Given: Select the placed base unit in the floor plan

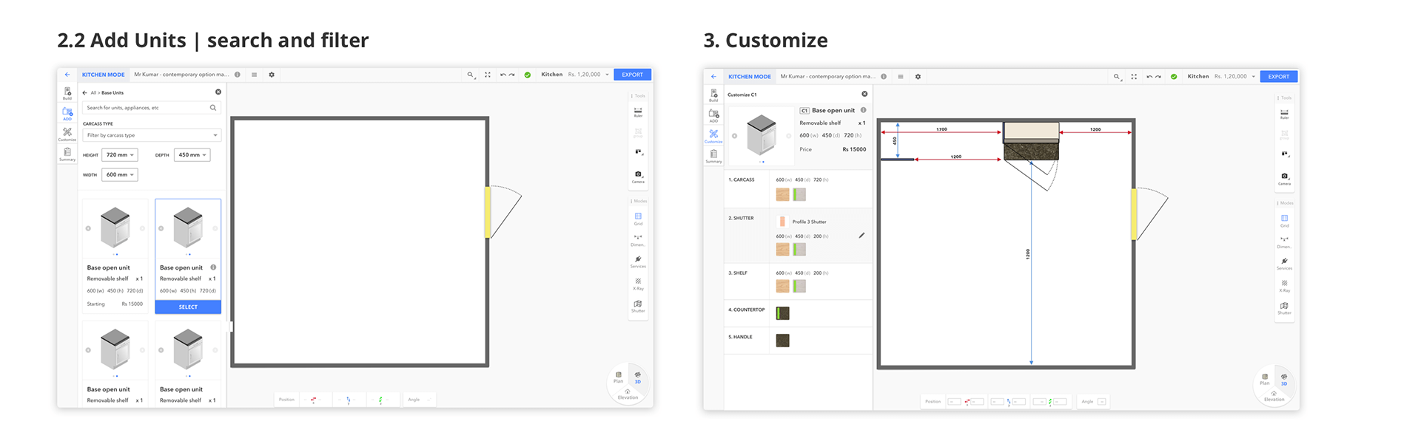Looking at the screenshot, I should pos(1031,141).
